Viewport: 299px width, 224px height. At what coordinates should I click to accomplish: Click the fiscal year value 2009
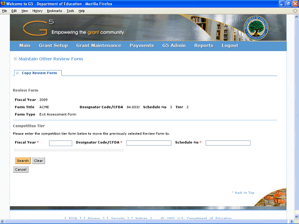43,100
